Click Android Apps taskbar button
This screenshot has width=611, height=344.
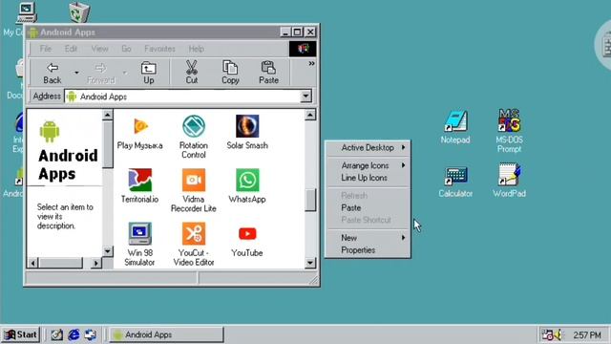click(166, 334)
